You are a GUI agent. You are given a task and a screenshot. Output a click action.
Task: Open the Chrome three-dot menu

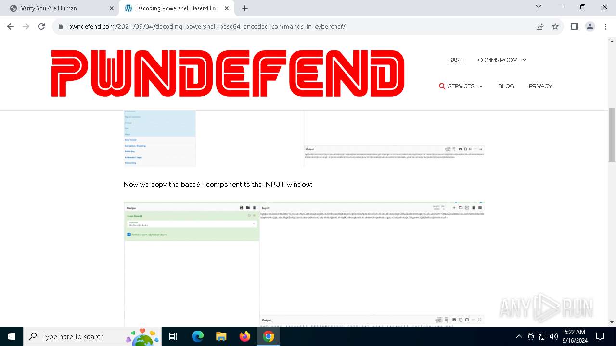(605, 26)
